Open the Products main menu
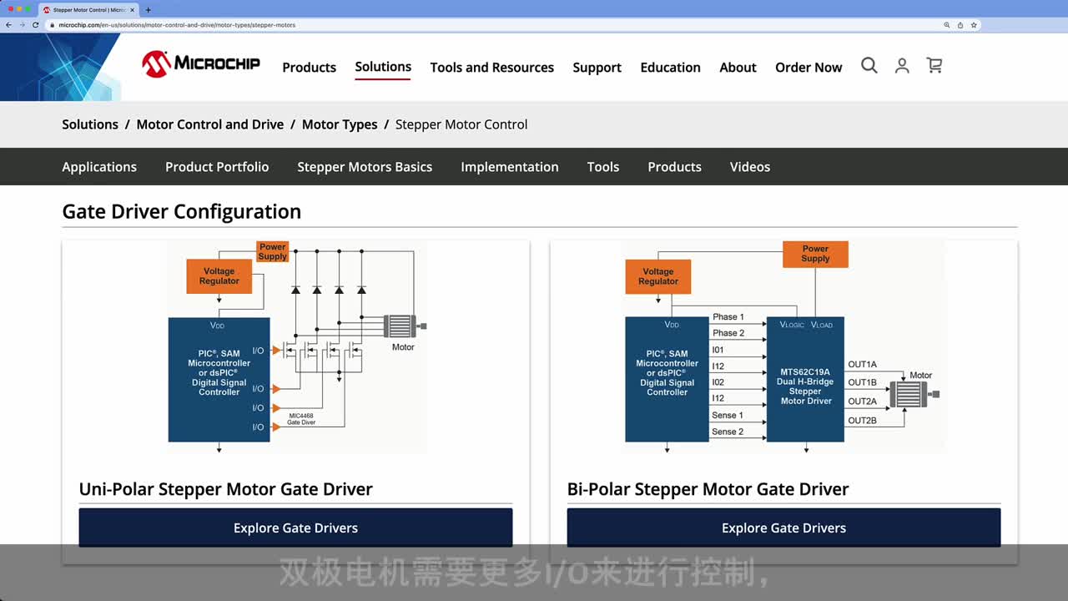Viewport: 1068px width, 601px height. pyautogui.click(x=309, y=68)
